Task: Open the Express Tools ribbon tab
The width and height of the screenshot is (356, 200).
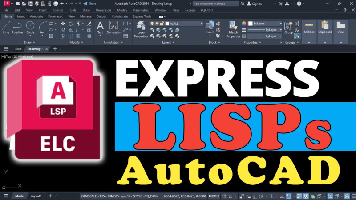Action: [142, 16]
